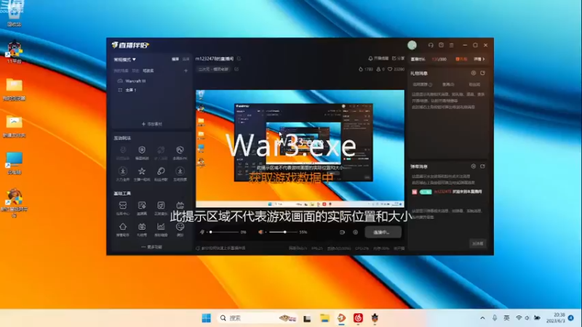The width and height of the screenshot is (582, 327).
Task: Click the 发消息 send button
Action: (x=478, y=243)
